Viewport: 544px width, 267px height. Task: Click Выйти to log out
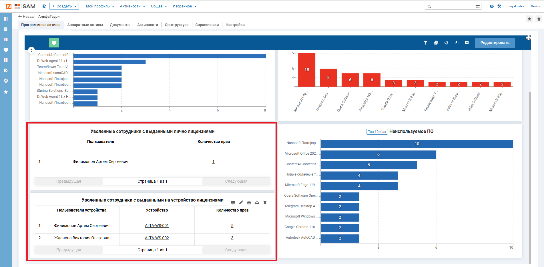click(x=535, y=6)
